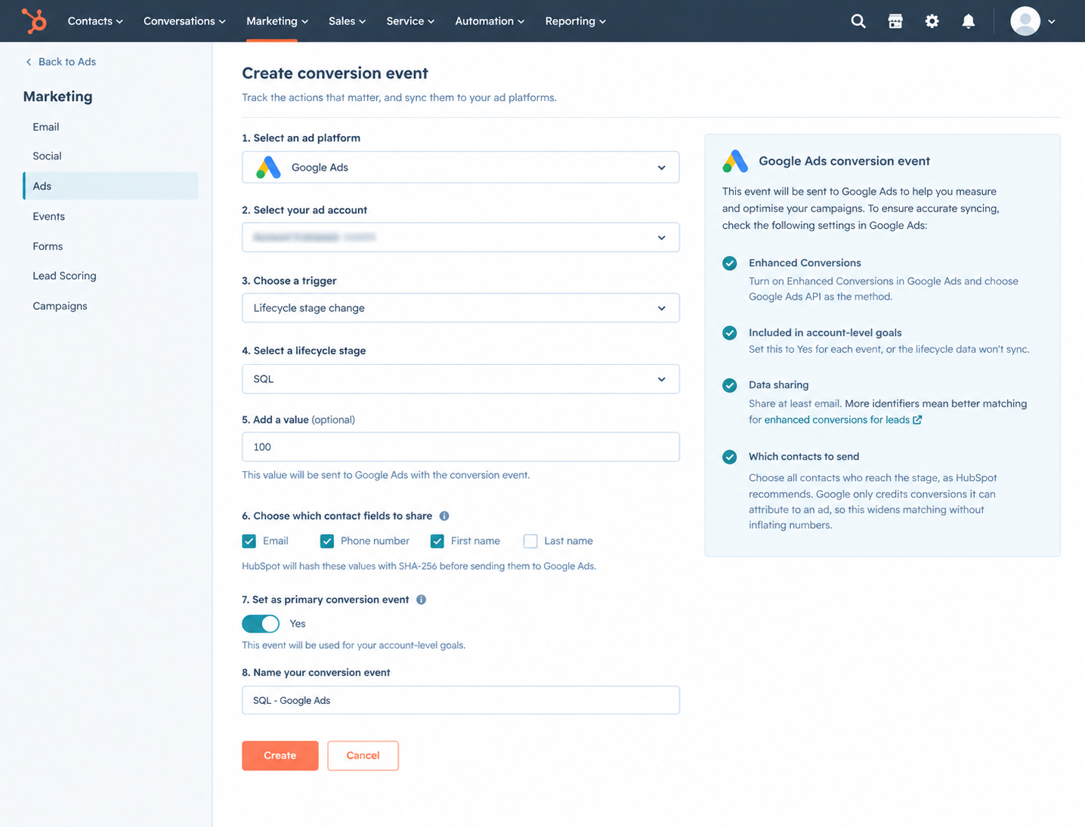Click the Data sharing checkmark icon
1085x827 pixels.
(730, 385)
